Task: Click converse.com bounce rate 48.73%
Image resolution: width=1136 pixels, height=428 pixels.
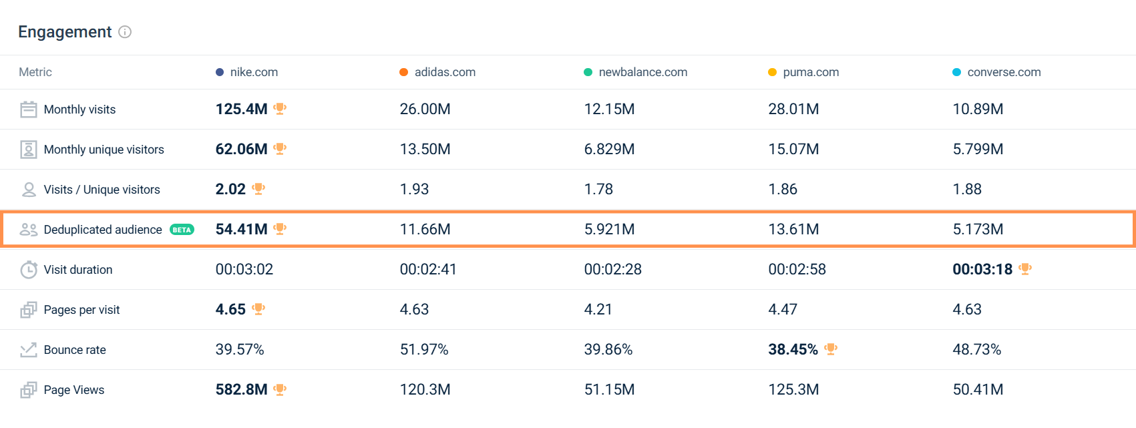Action: pyautogui.click(x=977, y=349)
